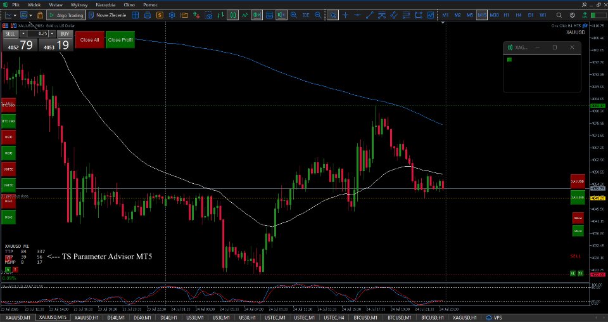The height and width of the screenshot is (322, 608).
Task: Click the trade volume 0.25 field
Action: 37,34
